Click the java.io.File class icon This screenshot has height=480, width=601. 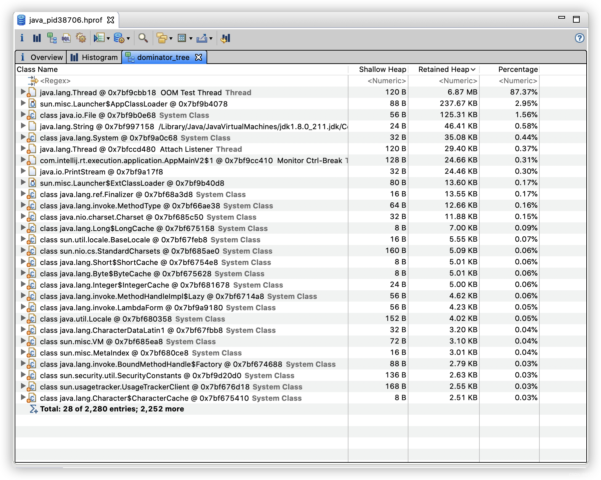coord(32,115)
